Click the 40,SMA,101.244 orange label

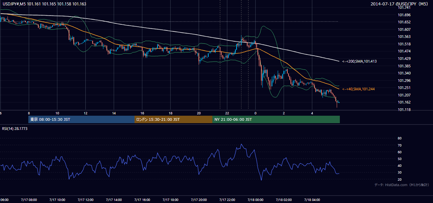358,89
